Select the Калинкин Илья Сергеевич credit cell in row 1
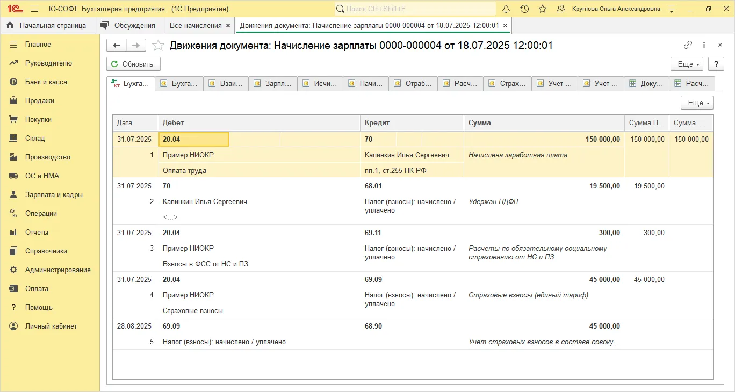Image resolution: width=735 pixels, height=392 pixels. [x=412, y=155]
